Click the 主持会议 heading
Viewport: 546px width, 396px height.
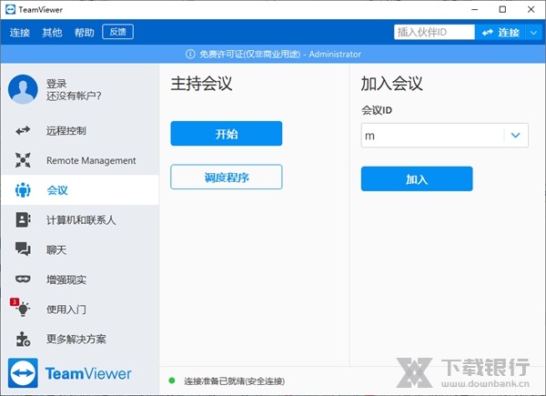tap(201, 84)
